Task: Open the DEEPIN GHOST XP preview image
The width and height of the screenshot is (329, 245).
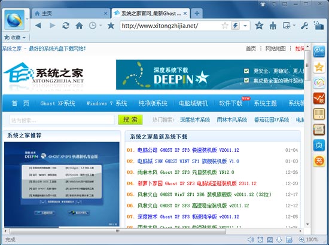Action: tap(62, 185)
